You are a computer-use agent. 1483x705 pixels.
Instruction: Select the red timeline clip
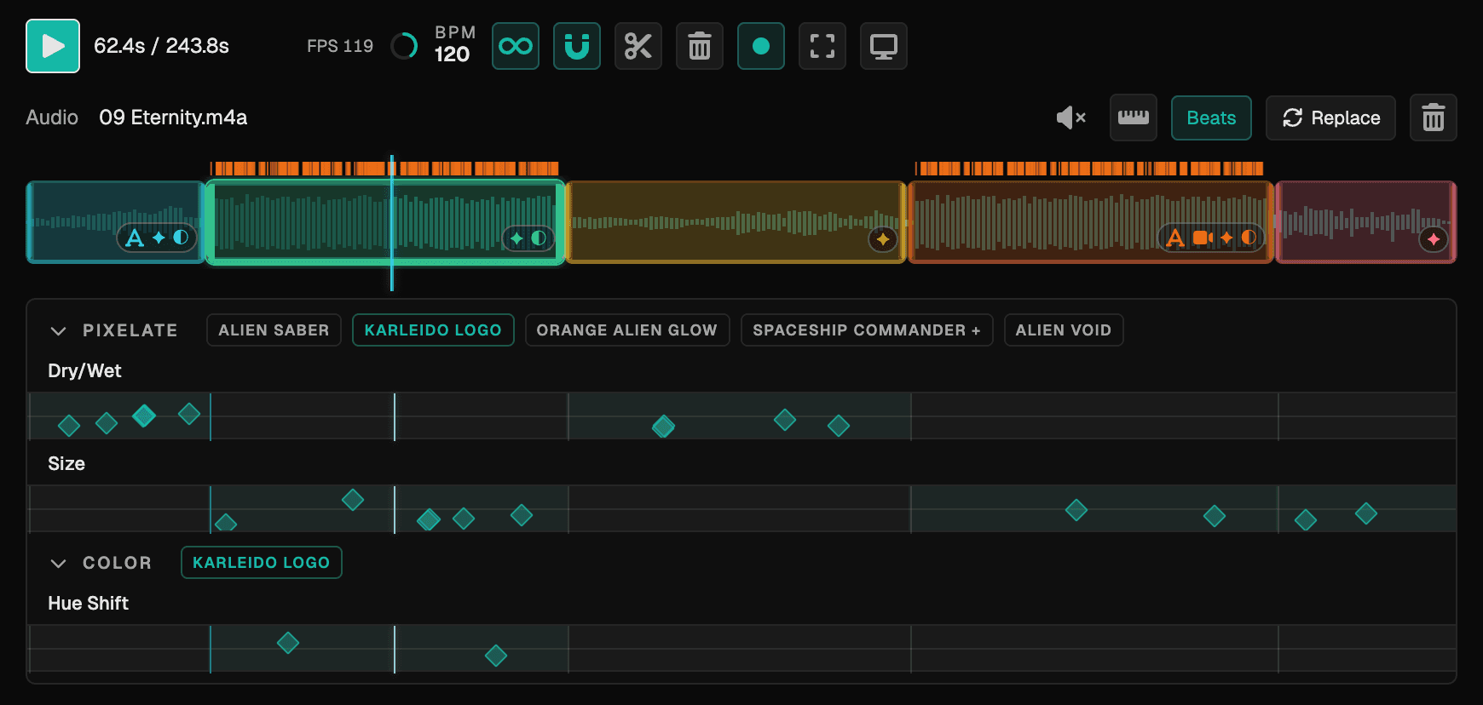tap(1366, 222)
